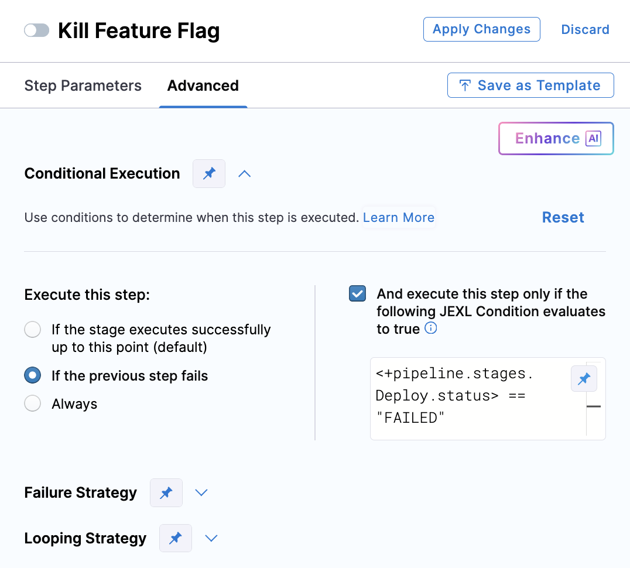Click the pin icon beside Failure Strategy
This screenshot has height=568, width=630.
pos(166,493)
